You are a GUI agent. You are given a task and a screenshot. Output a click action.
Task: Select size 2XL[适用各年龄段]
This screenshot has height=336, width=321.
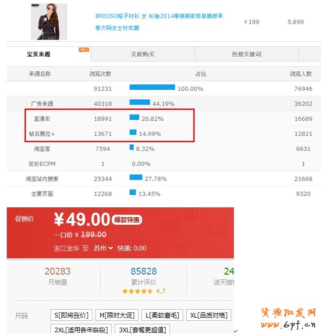[80, 330]
